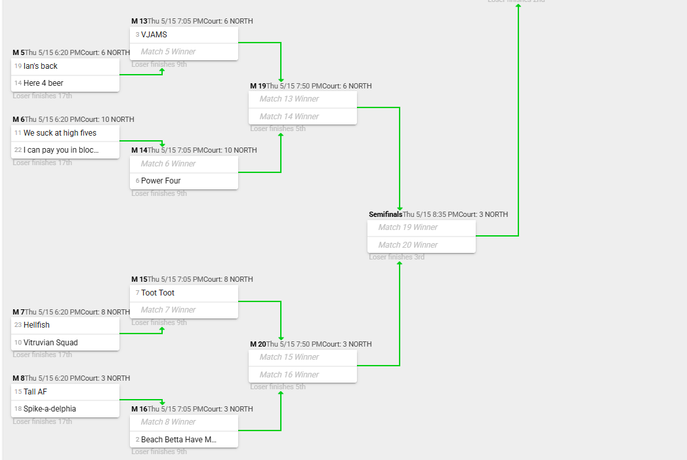
Task: Select Beach Betta Have M... team
Action: 184,440
